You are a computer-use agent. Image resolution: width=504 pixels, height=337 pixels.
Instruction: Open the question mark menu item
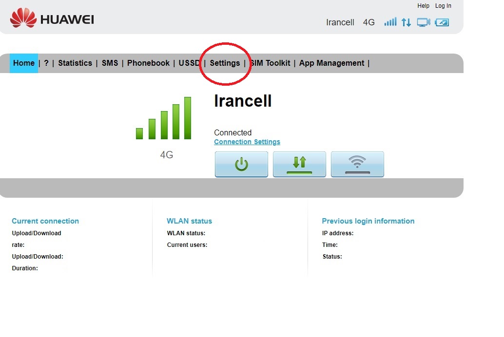[x=46, y=63]
